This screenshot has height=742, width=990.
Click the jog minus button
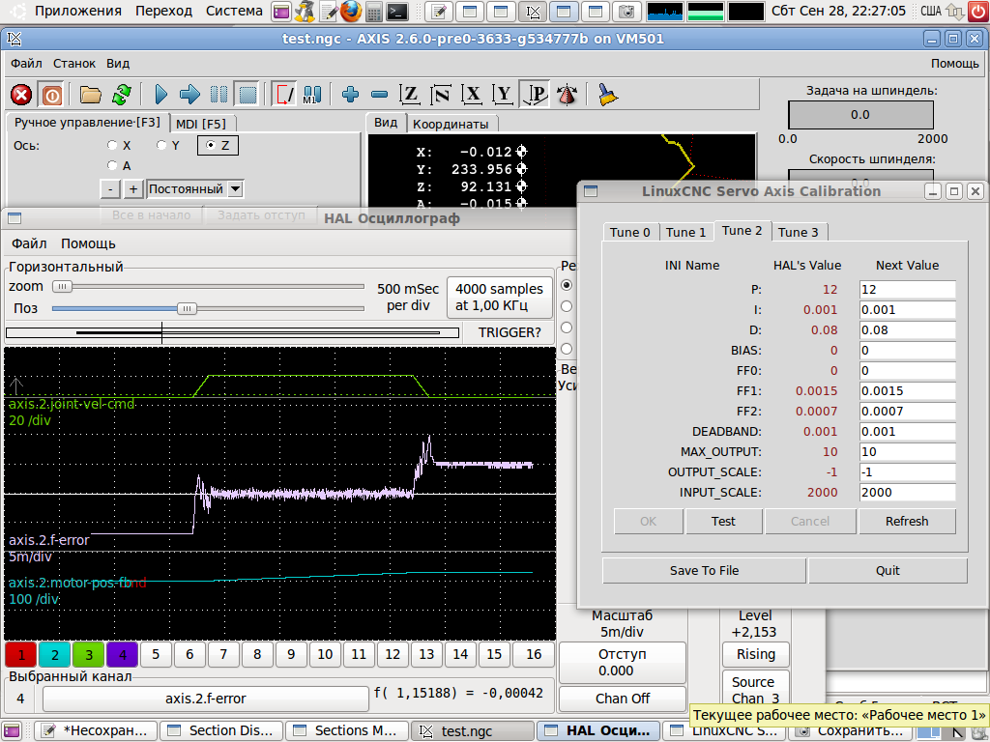tap(110, 188)
